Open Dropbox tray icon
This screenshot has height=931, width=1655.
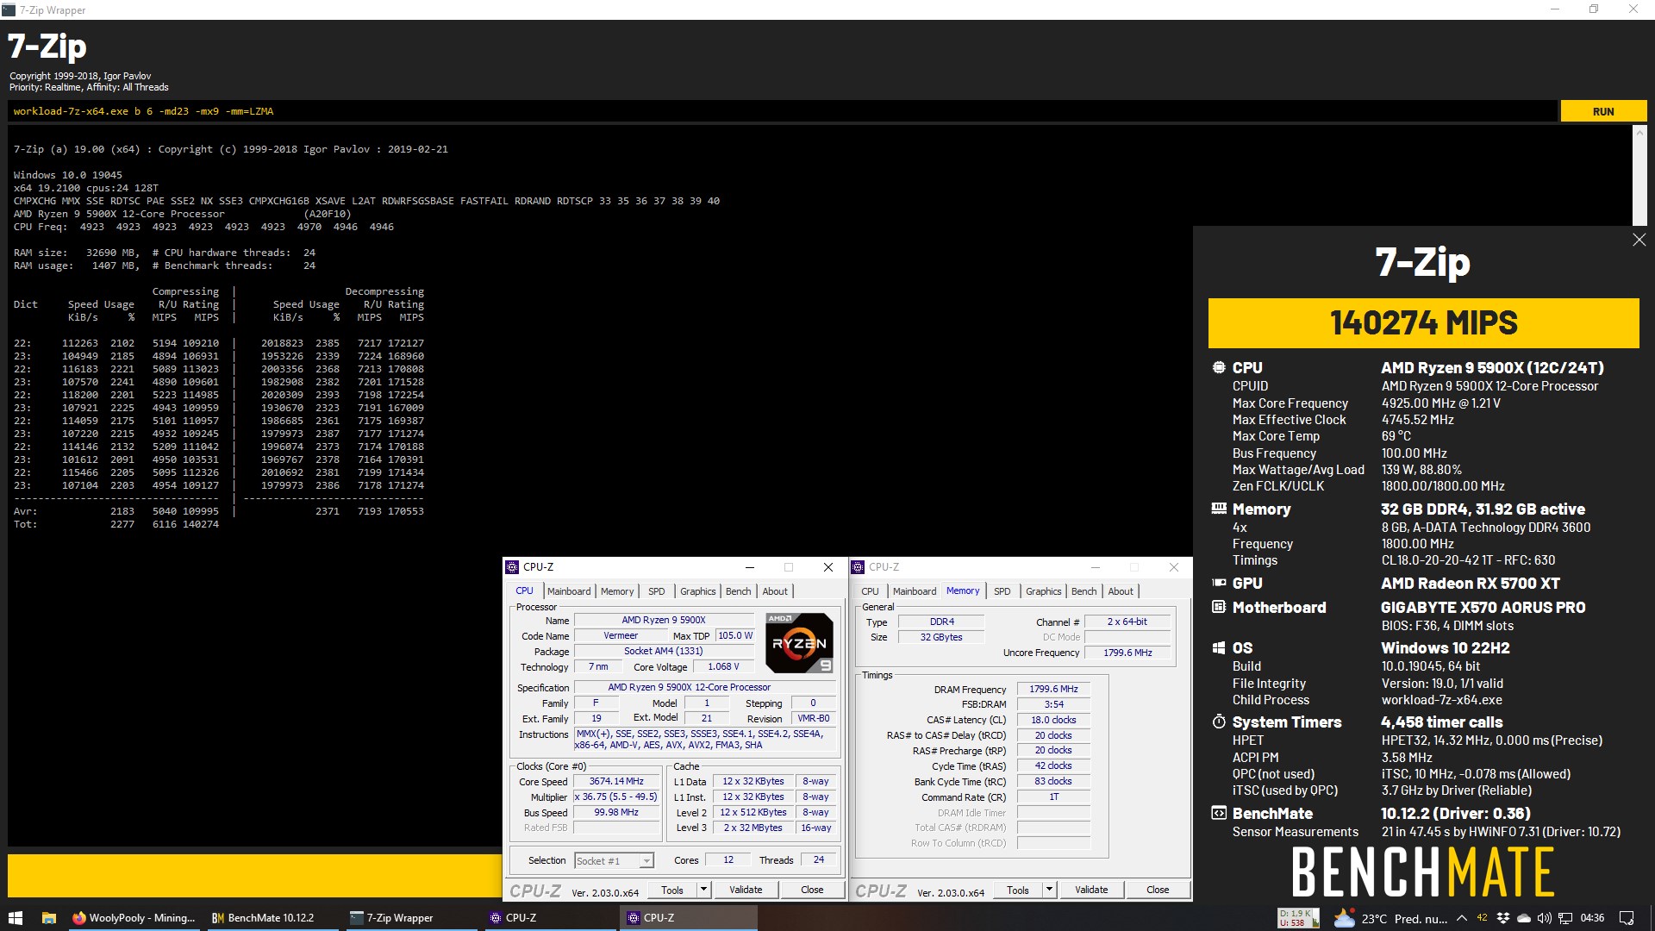(x=1503, y=918)
